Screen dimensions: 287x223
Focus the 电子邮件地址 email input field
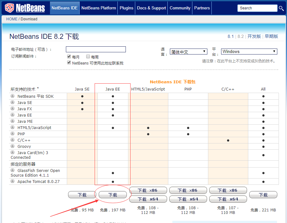pos(96,49)
